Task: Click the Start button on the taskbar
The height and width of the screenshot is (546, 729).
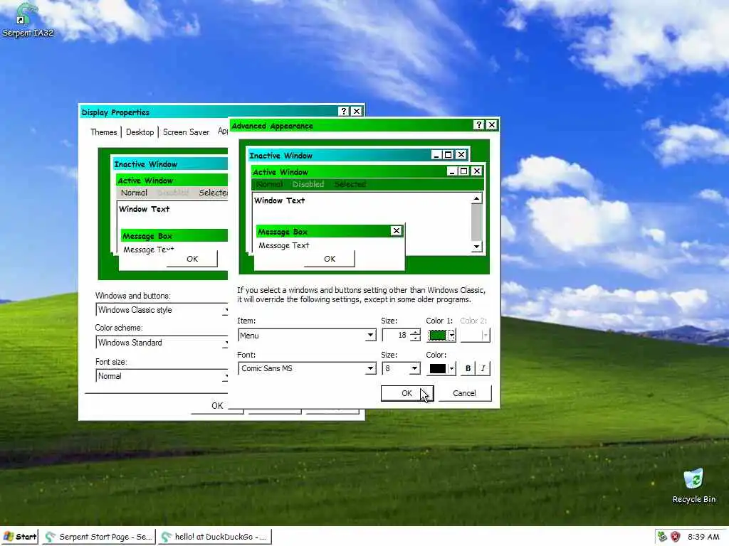Action: point(20,537)
